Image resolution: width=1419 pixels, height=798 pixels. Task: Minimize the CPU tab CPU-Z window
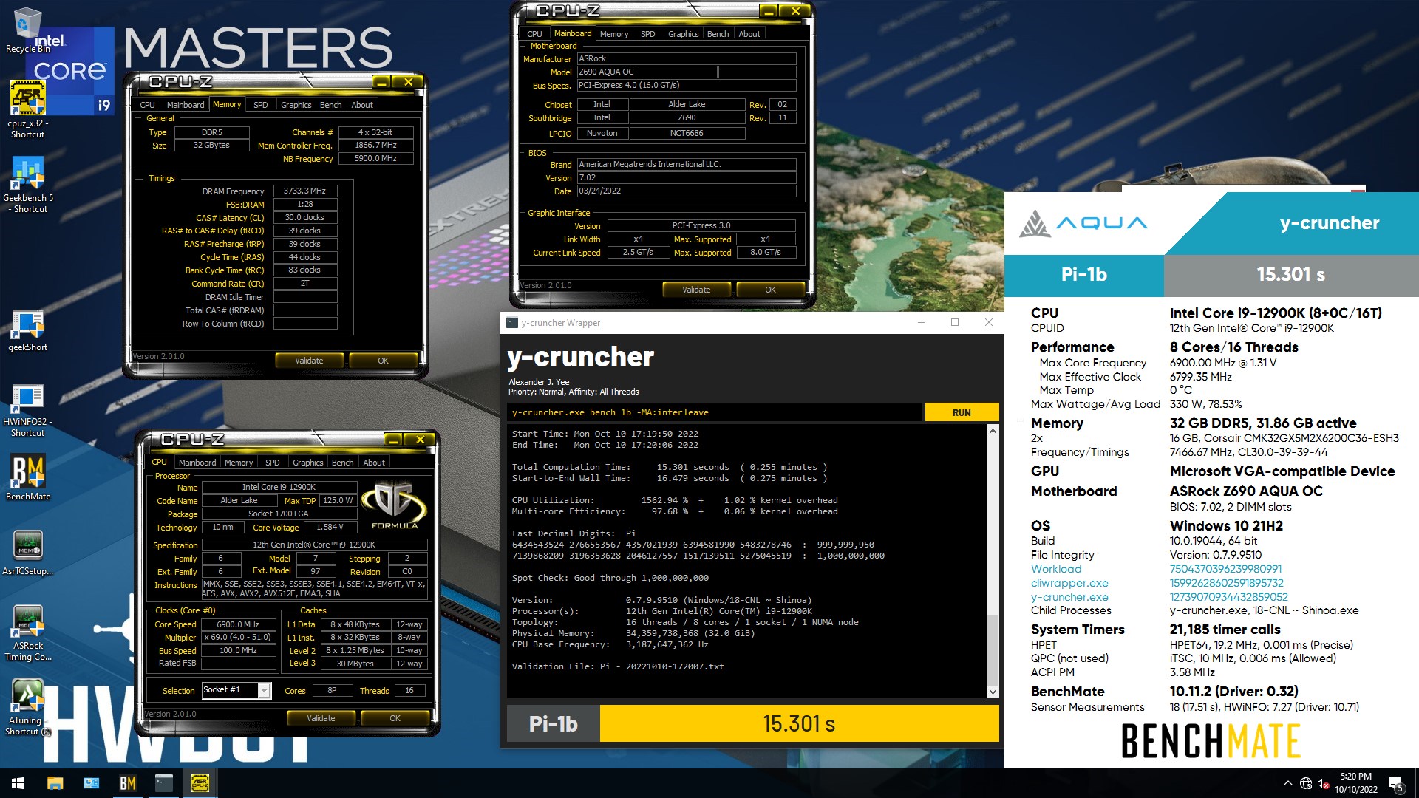click(393, 440)
